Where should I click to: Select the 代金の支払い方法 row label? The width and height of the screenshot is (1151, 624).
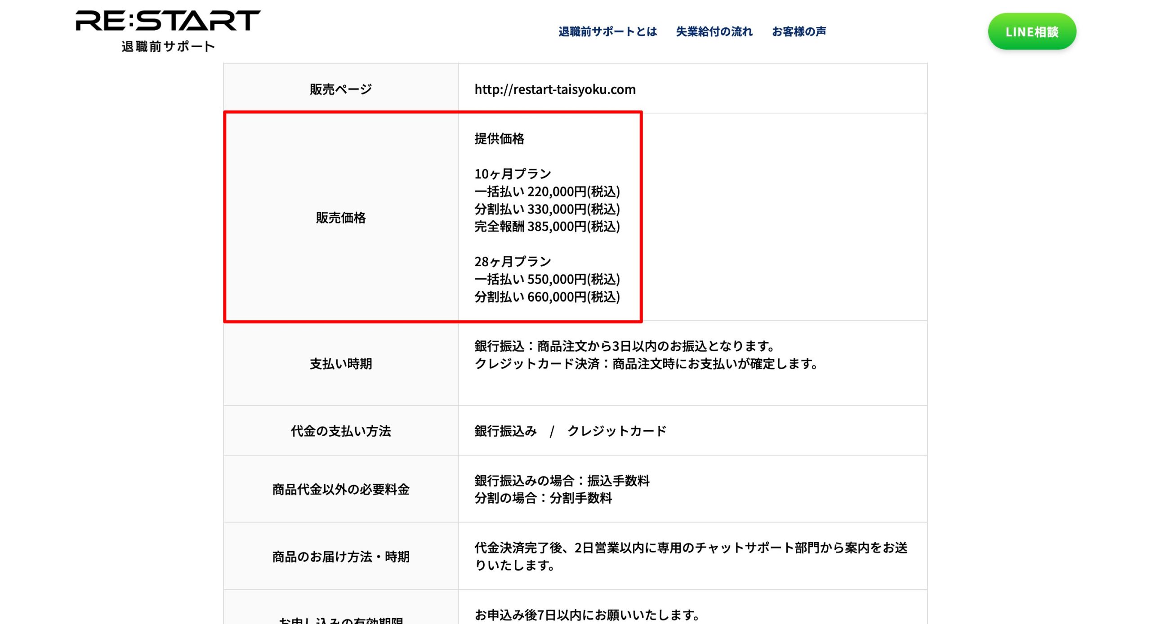[341, 431]
